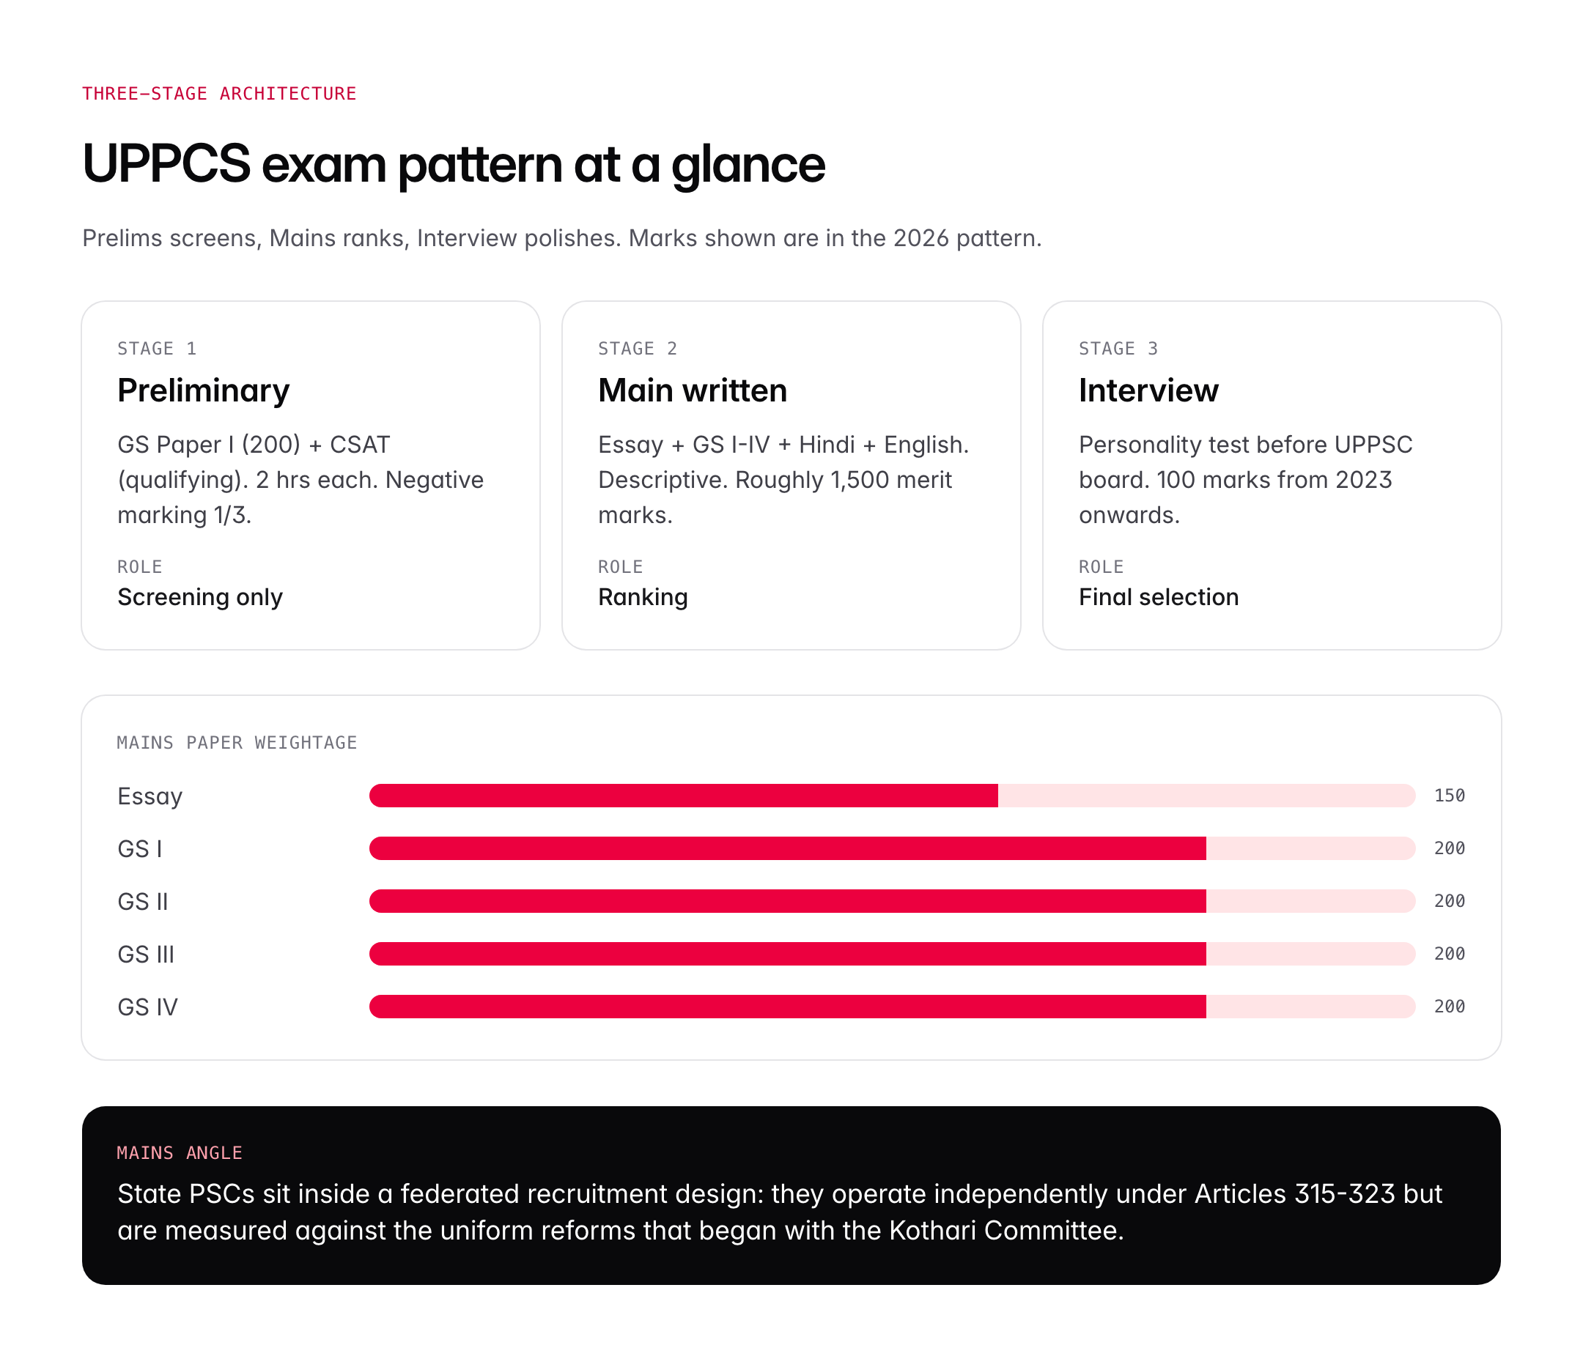The image size is (1583, 1367).
Task: Click the 'MAINS PAPER WEIGHTAGE' section label
Action: 237,742
